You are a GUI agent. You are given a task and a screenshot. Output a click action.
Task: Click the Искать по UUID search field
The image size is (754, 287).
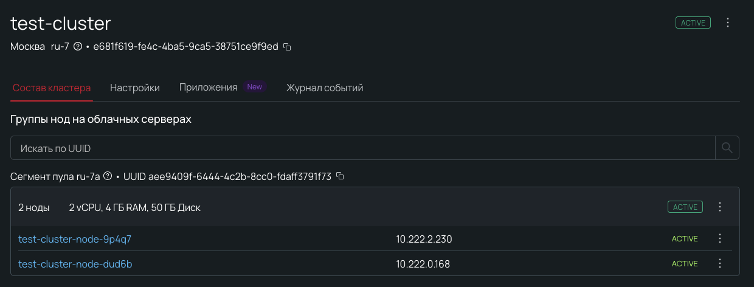(x=362, y=148)
